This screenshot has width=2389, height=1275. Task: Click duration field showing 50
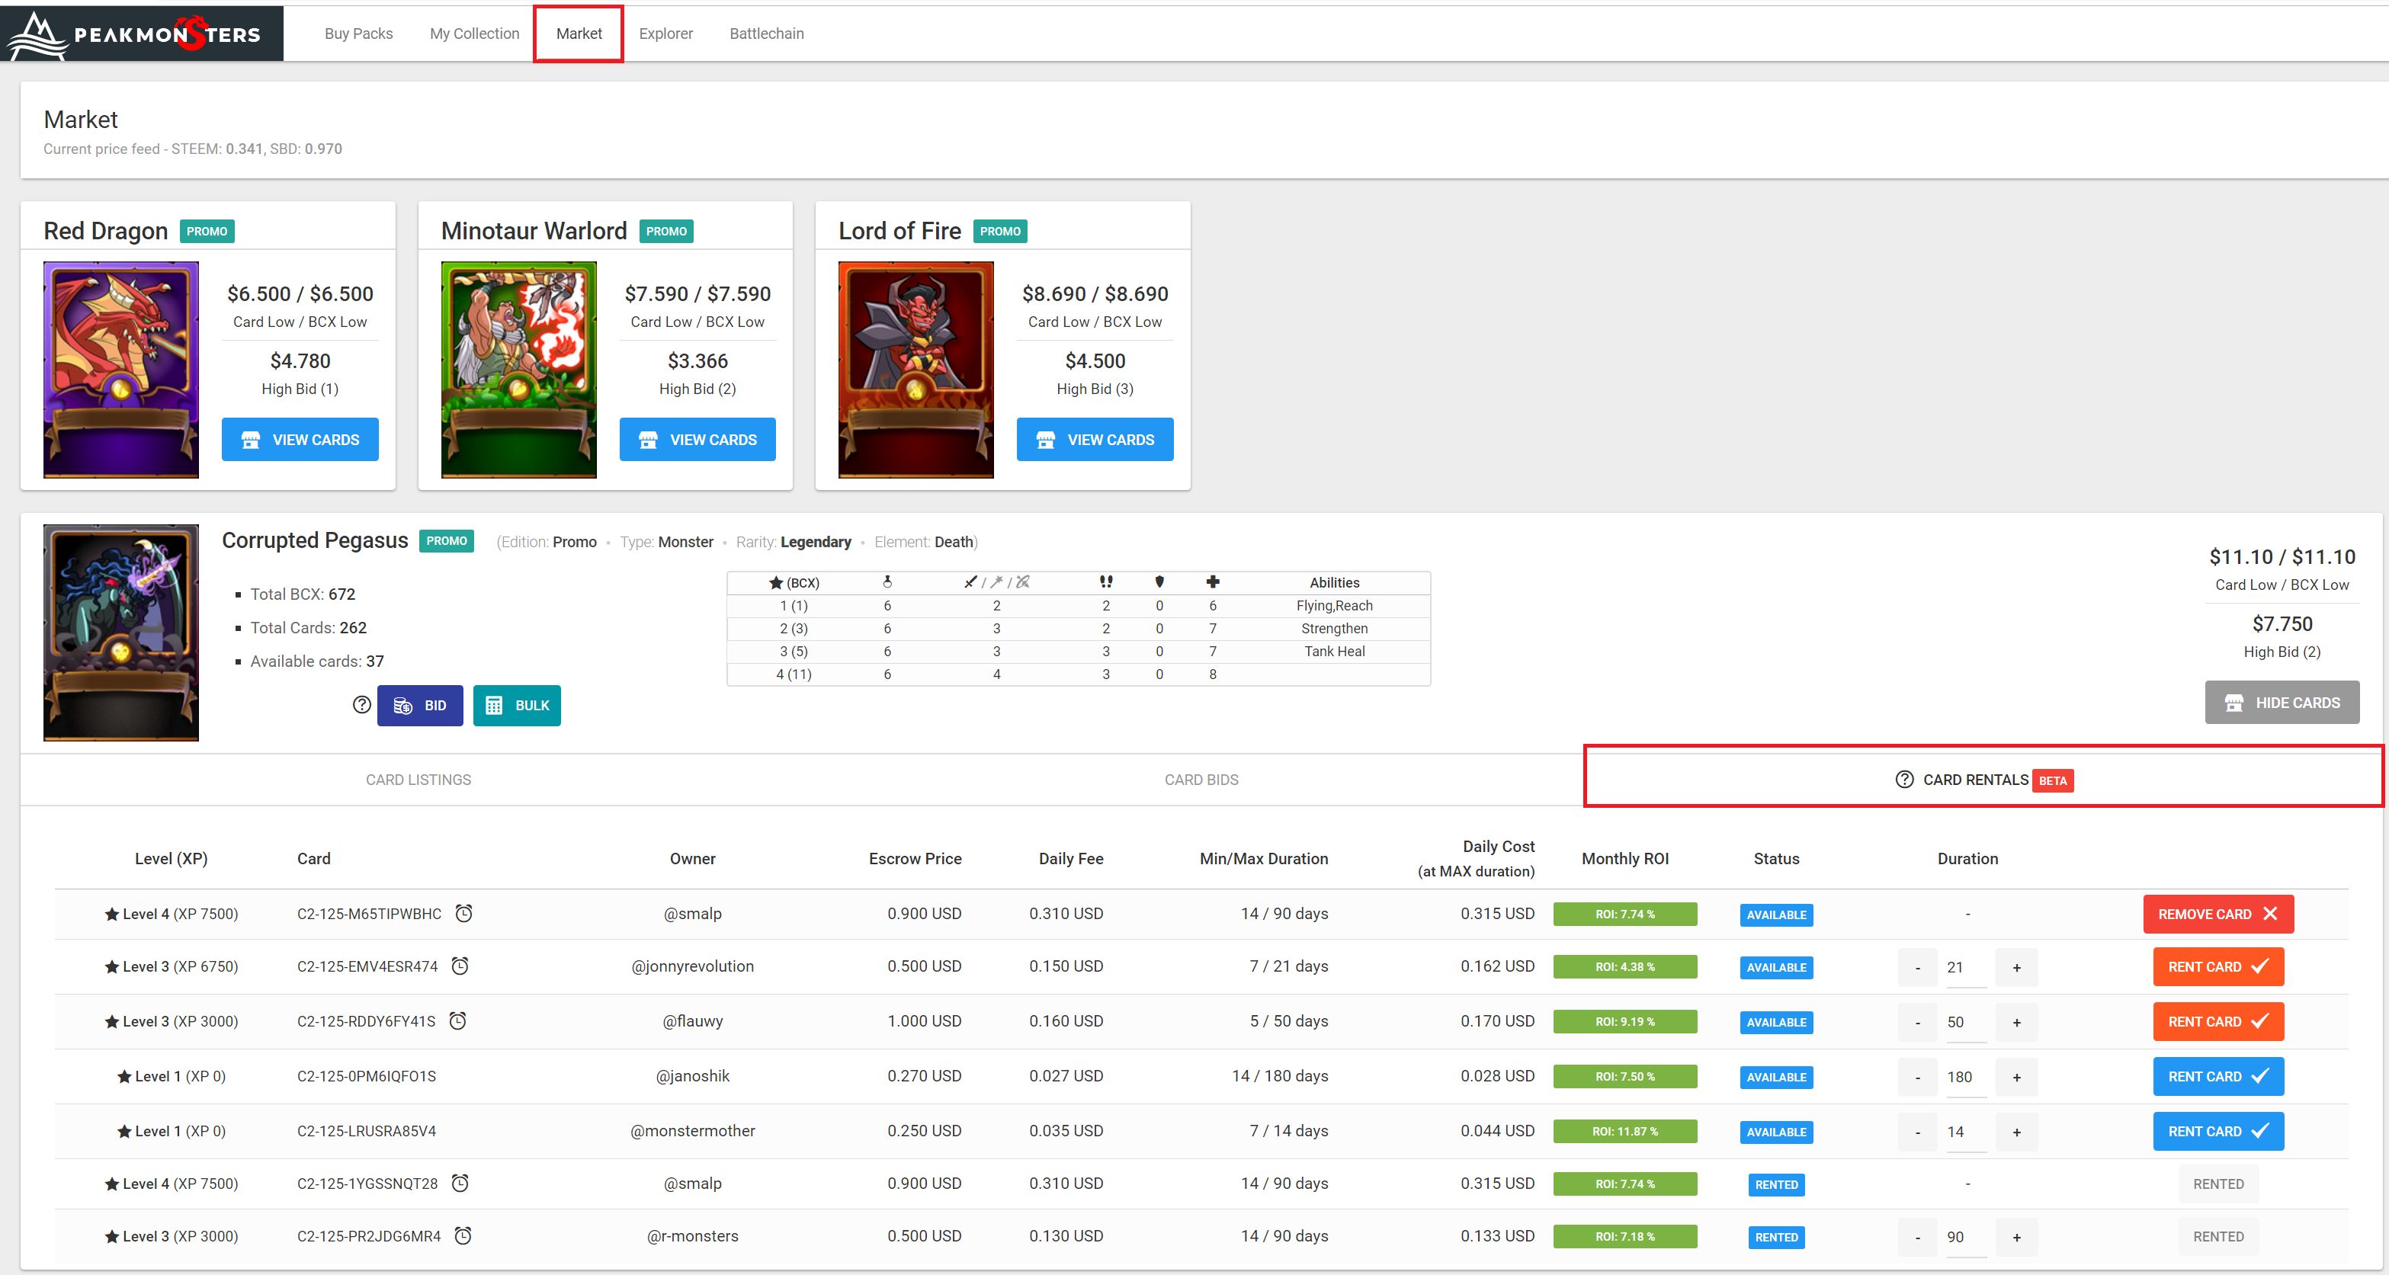coord(1966,1023)
